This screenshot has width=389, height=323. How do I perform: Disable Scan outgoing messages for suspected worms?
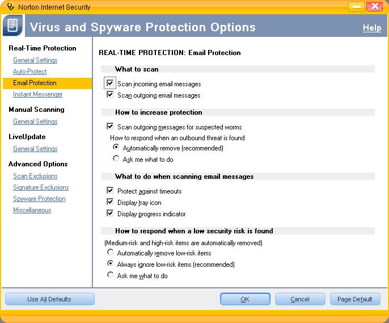tap(110, 127)
